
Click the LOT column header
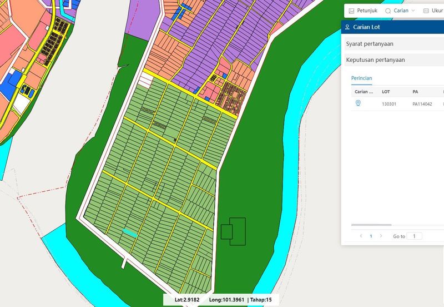pyautogui.click(x=386, y=91)
